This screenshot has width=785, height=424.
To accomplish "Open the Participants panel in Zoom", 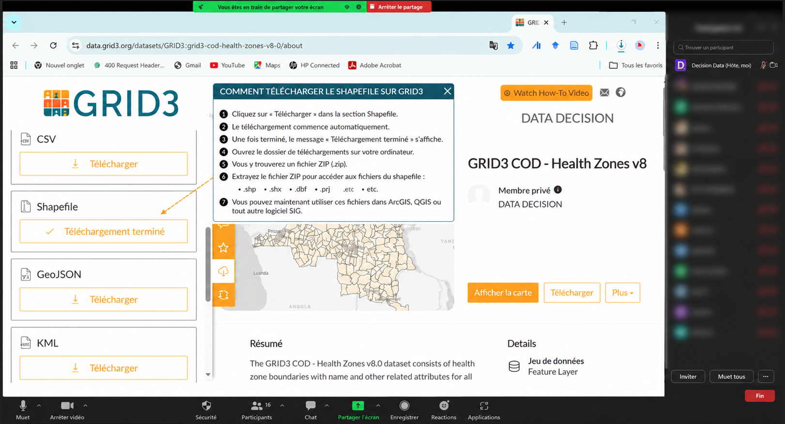I will pos(257,406).
